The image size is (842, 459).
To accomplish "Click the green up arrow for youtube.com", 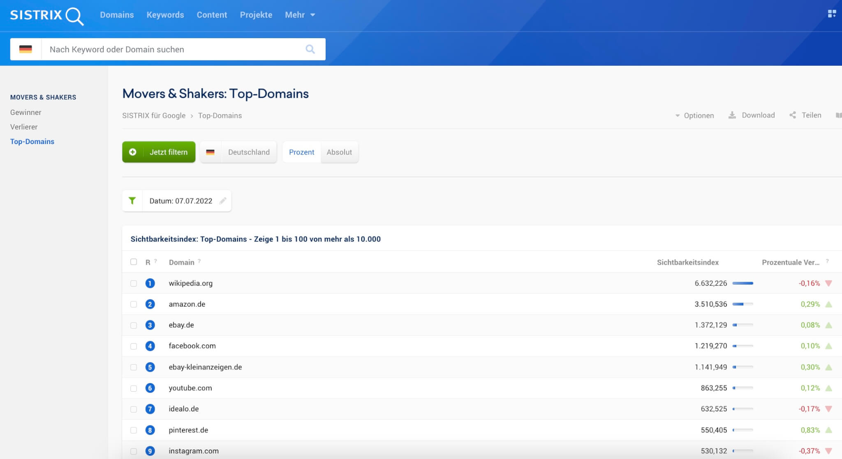I will tap(828, 388).
